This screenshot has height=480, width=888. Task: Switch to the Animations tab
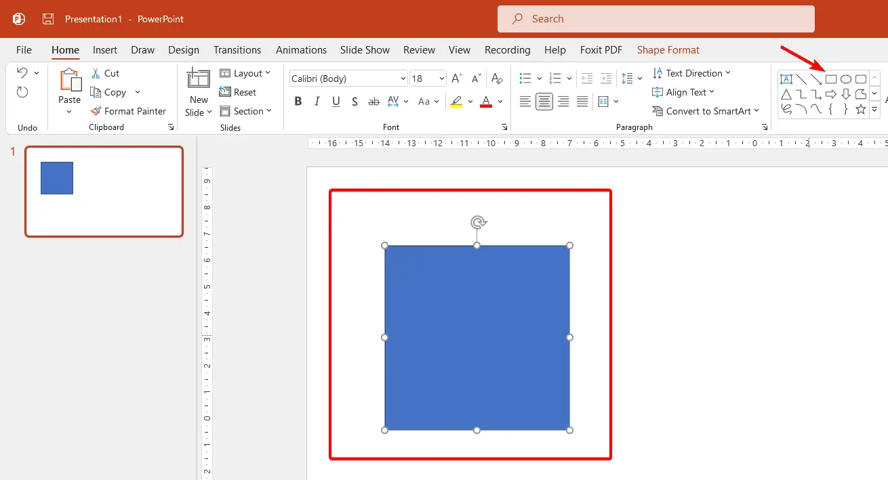[x=301, y=49]
